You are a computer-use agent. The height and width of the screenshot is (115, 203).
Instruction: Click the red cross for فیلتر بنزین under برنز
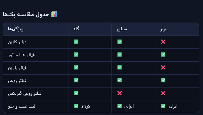tap(163, 68)
